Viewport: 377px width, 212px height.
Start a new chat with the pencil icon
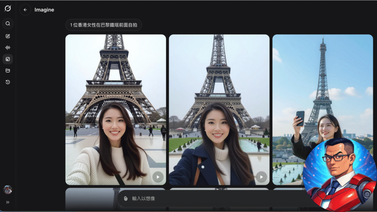pyautogui.click(x=8, y=36)
